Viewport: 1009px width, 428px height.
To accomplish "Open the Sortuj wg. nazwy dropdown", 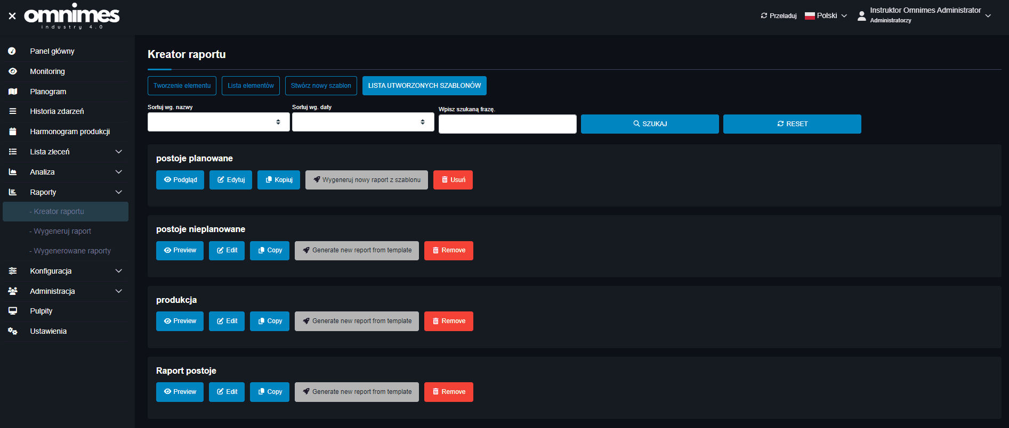I will click(x=219, y=122).
